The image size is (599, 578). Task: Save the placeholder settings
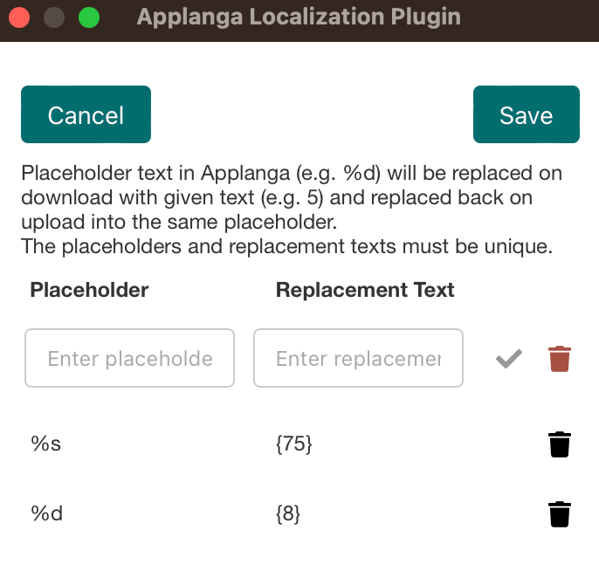tap(526, 114)
